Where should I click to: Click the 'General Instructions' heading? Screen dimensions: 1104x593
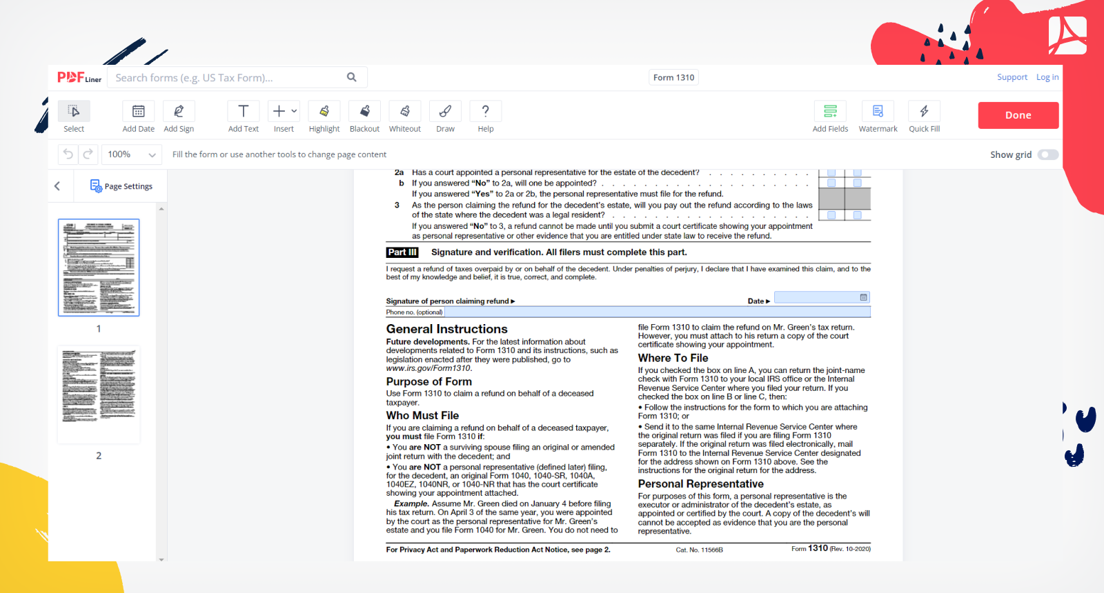click(446, 329)
